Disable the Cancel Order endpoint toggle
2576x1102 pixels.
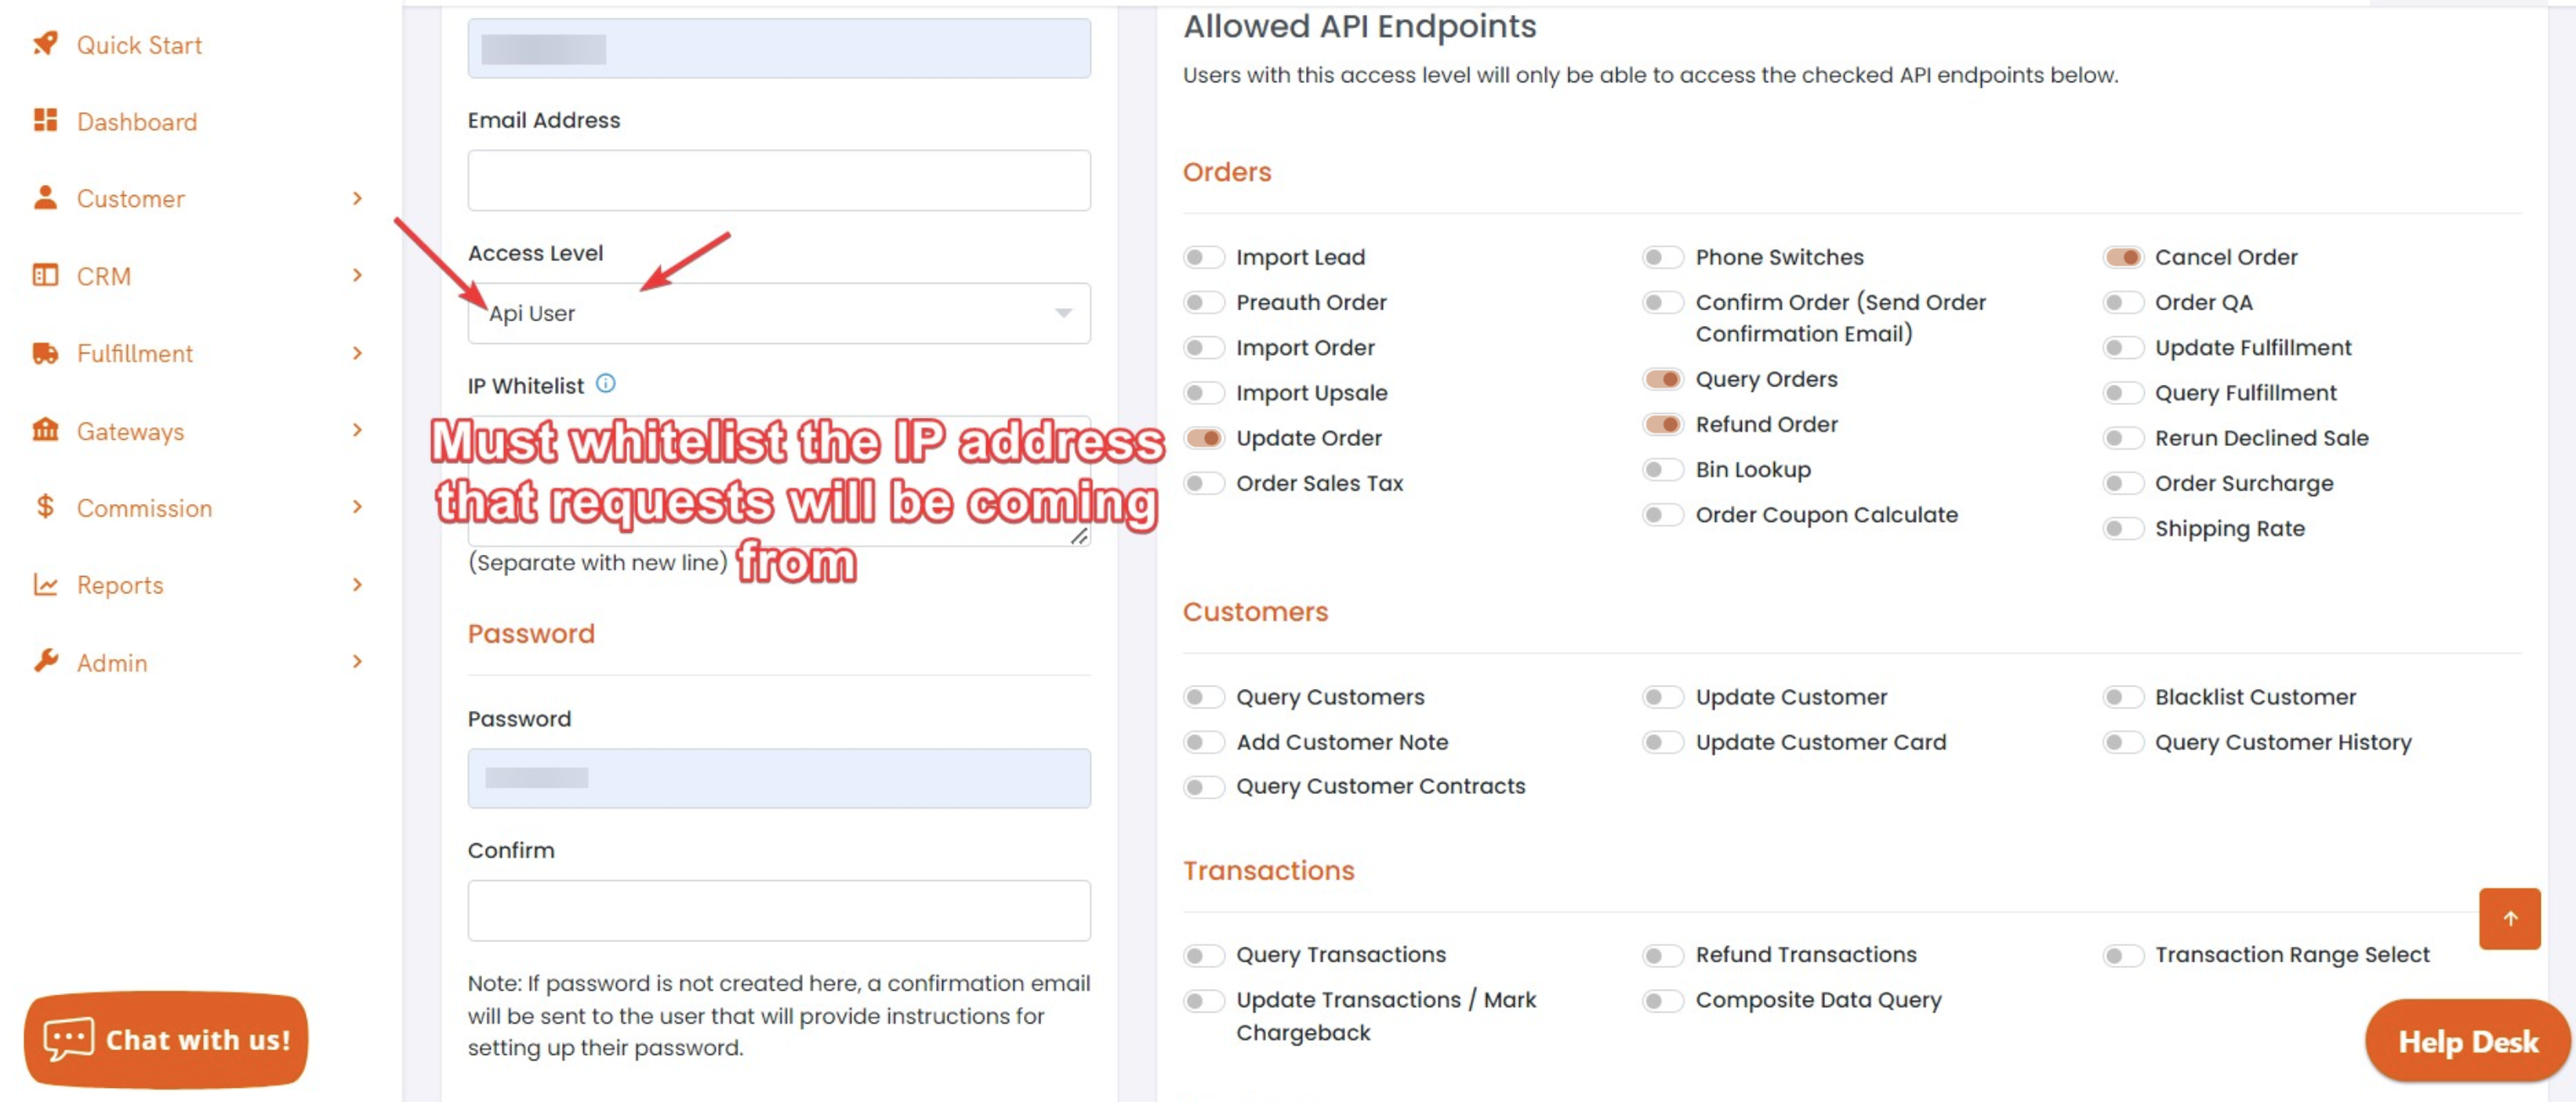coord(2122,257)
